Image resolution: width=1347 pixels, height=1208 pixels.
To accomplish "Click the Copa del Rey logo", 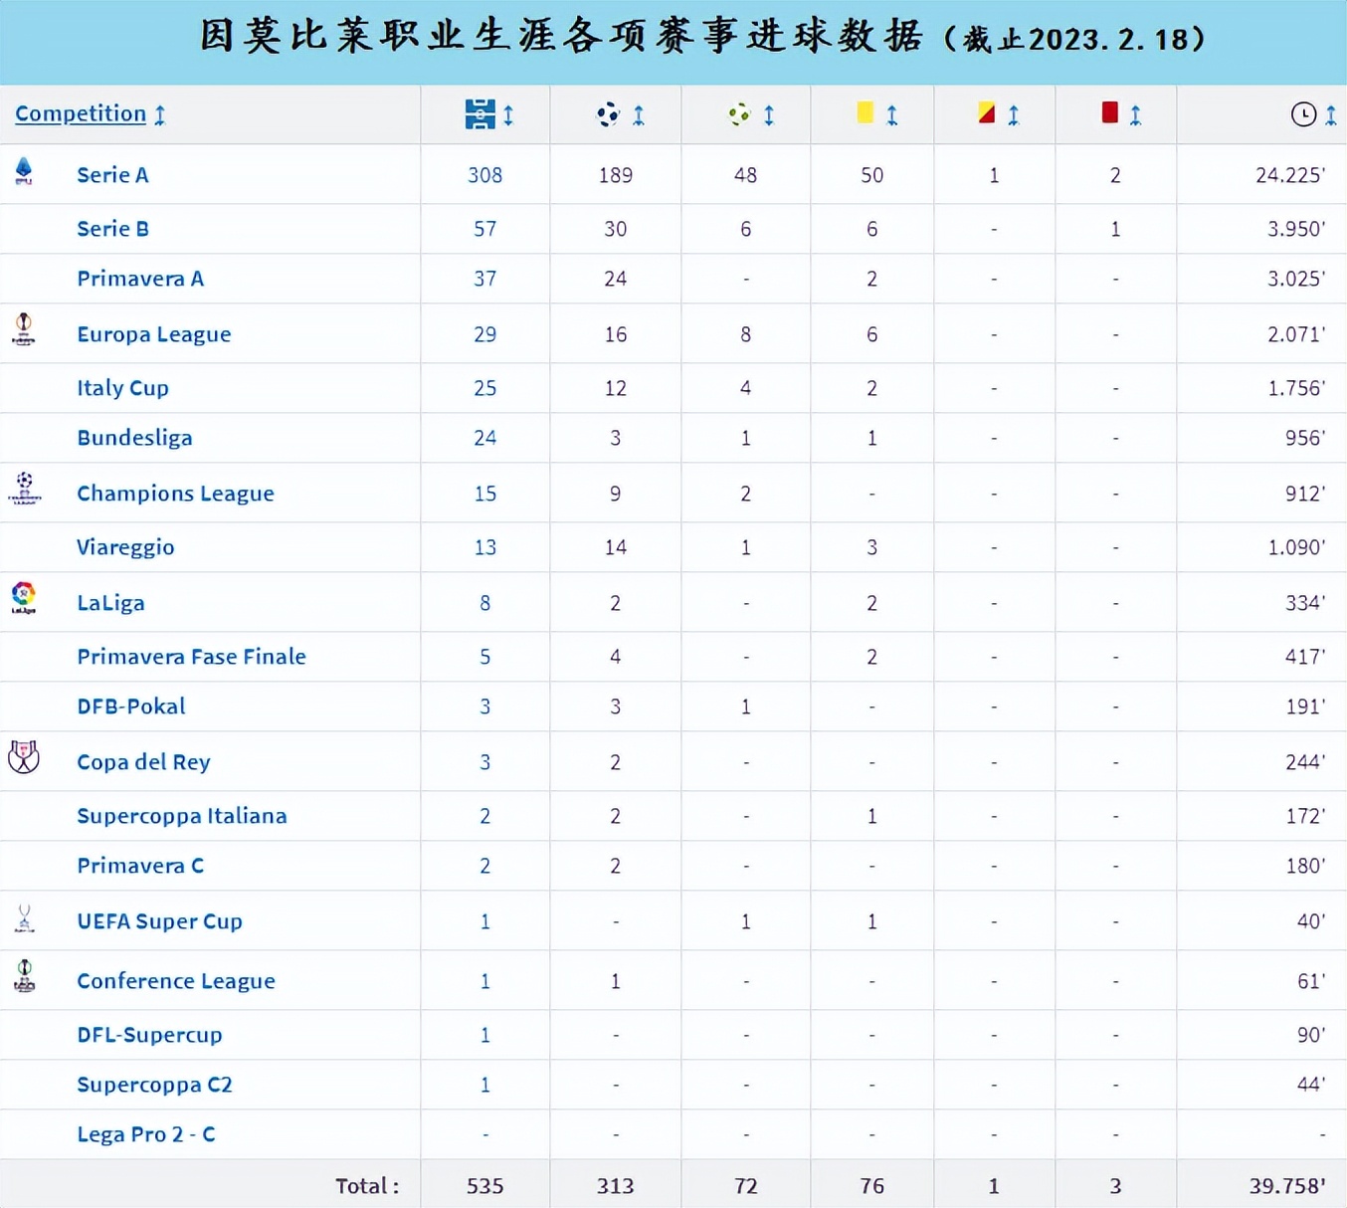I will coord(24,757).
